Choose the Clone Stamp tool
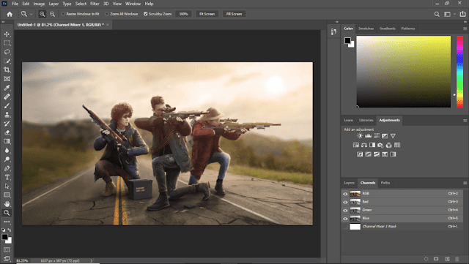The width and height of the screenshot is (469, 264). pyautogui.click(x=7, y=115)
